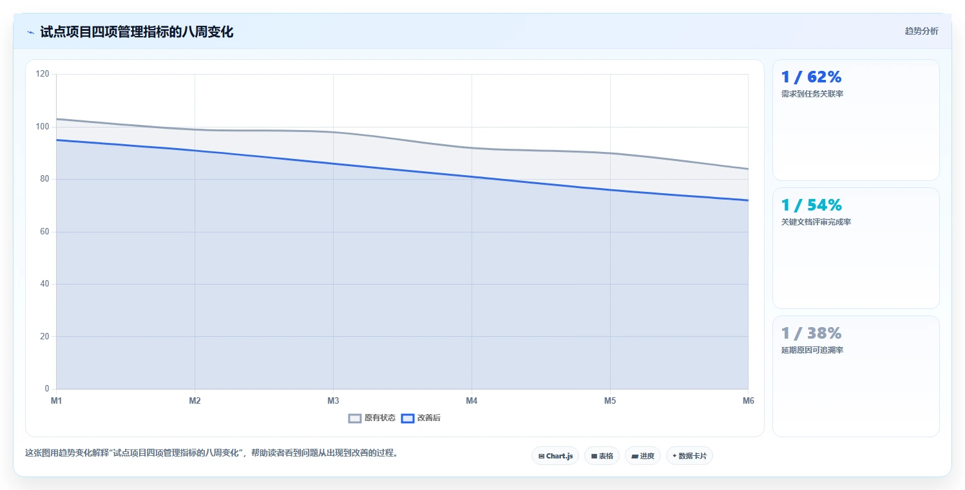This screenshot has height=490, width=965.
Task: Click the 1 / 62% value
Action: (x=811, y=77)
